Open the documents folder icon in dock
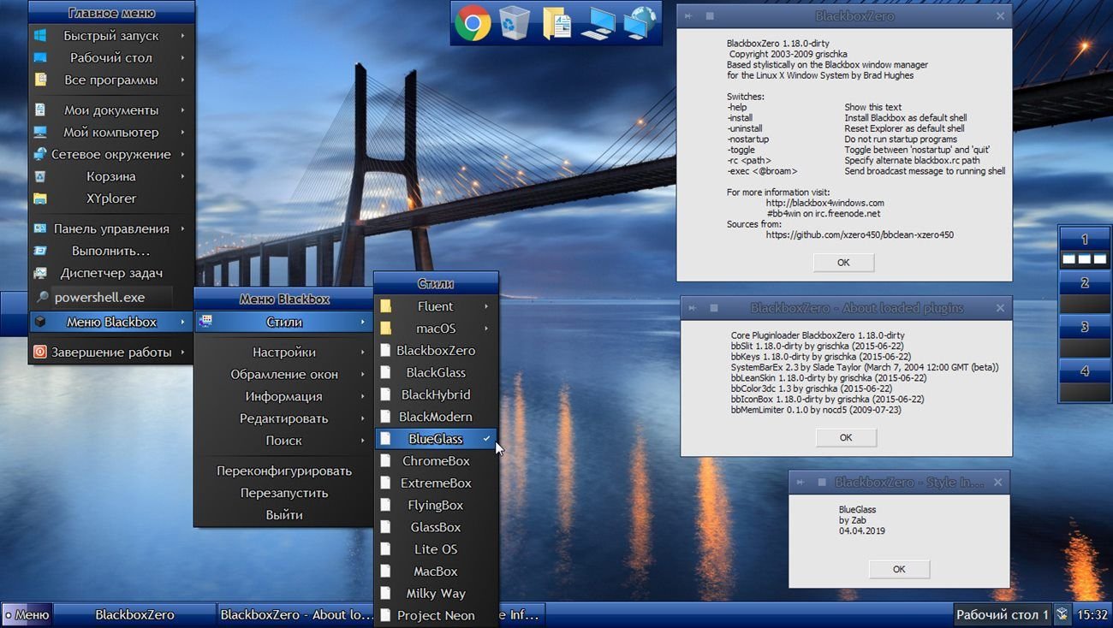The height and width of the screenshot is (628, 1113). [556, 23]
